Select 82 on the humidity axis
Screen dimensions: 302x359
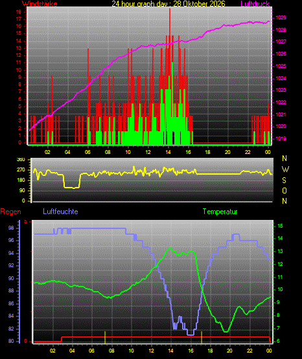pyautogui.click(x=11, y=329)
